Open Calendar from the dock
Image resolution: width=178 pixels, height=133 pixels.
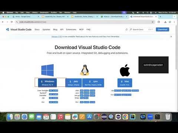[x=46, y=117]
